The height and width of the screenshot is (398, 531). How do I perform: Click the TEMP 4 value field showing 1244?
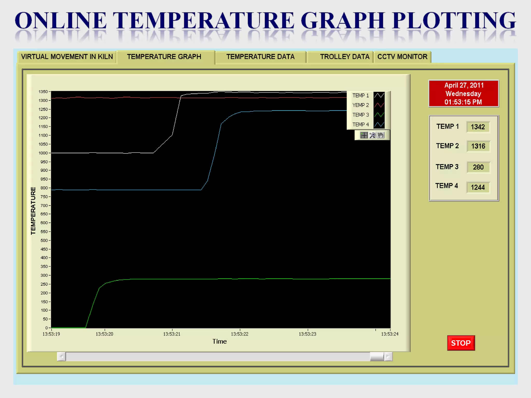coord(478,187)
